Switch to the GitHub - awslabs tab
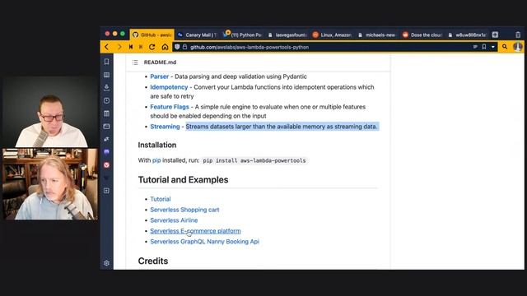The width and height of the screenshot is (527, 296). [x=152, y=35]
